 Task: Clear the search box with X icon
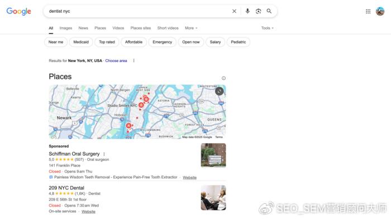point(234,11)
